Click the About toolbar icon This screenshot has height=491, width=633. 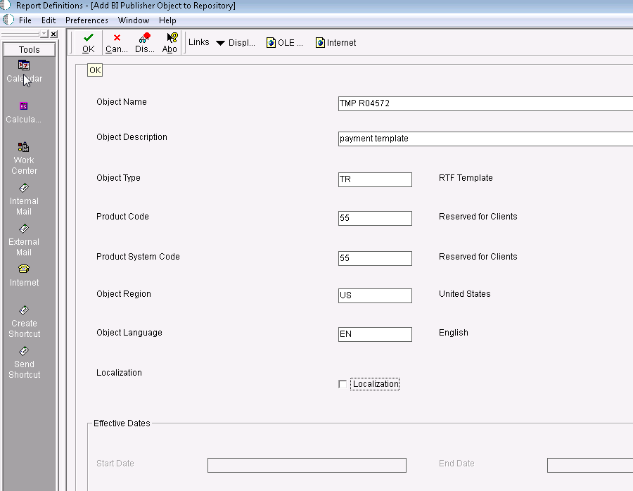(x=172, y=38)
